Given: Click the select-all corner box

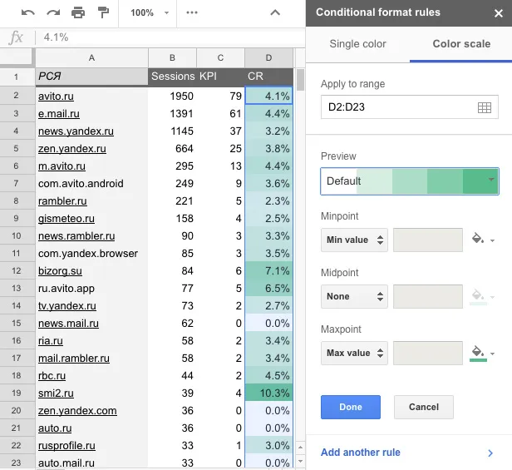Looking at the screenshot, I should 17,57.
